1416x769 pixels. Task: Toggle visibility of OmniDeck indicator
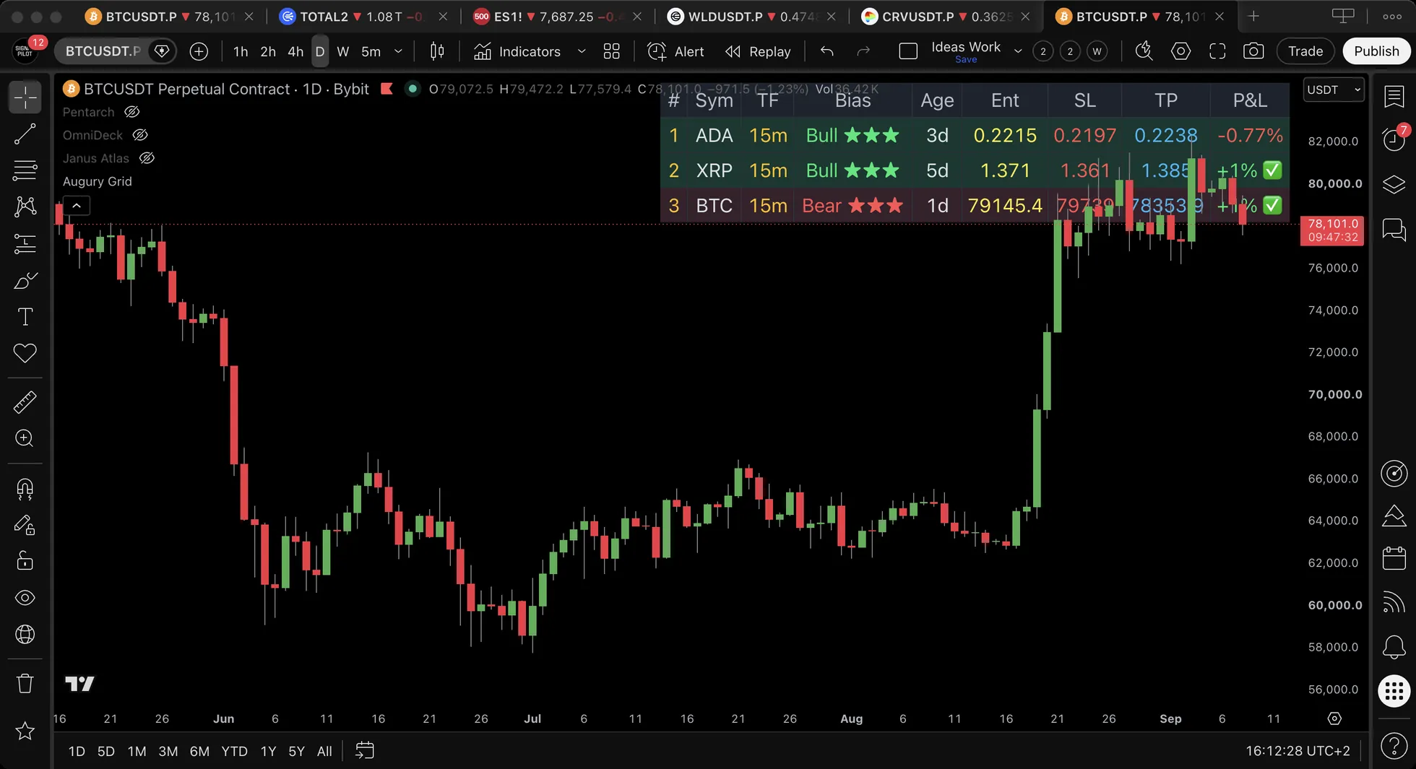point(140,135)
